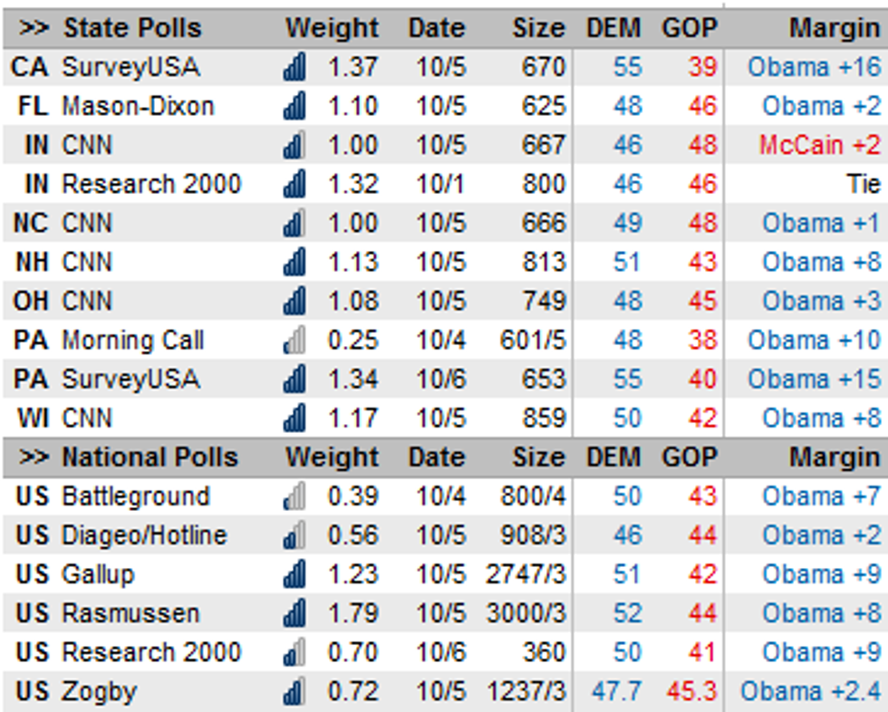Viewport: 888px width, 712px height.
Task: Click the State Polls Margin column header
Action: pyautogui.click(x=835, y=28)
